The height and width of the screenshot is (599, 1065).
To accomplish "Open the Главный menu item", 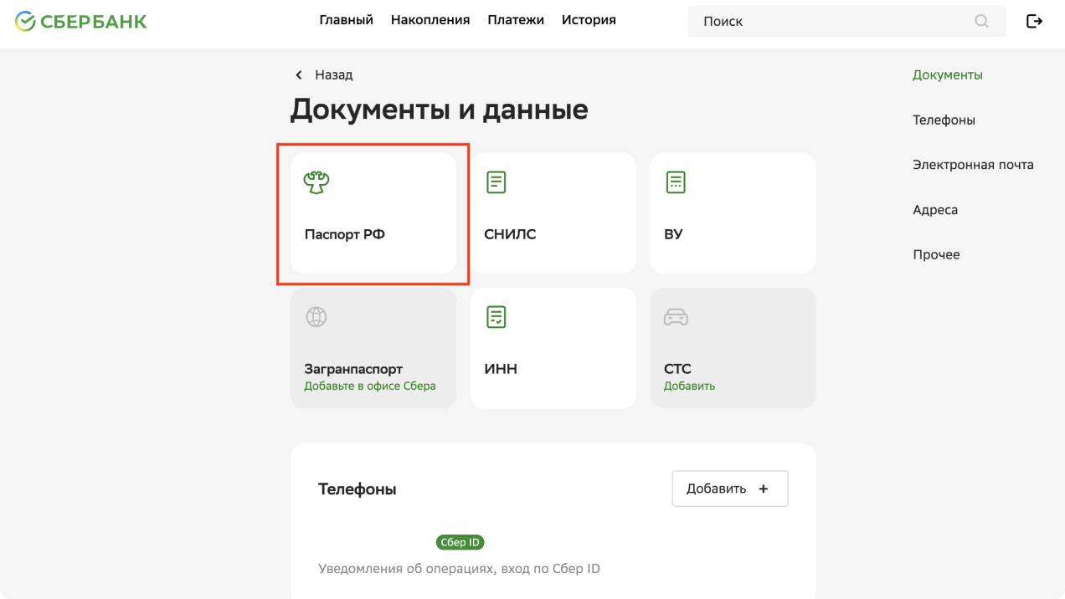I will coord(346,20).
